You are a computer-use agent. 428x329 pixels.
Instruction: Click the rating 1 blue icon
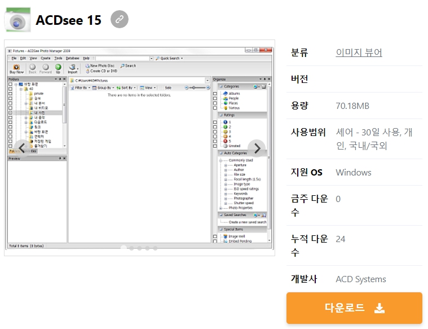pos(226,122)
